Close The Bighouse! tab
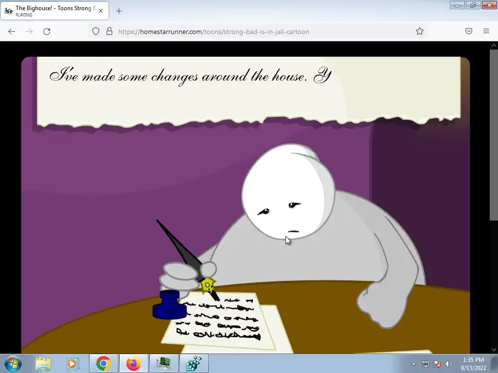This screenshot has height=373, width=498. (x=101, y=11)
